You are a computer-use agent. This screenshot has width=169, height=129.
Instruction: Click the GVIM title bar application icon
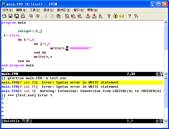coord(4,4)
